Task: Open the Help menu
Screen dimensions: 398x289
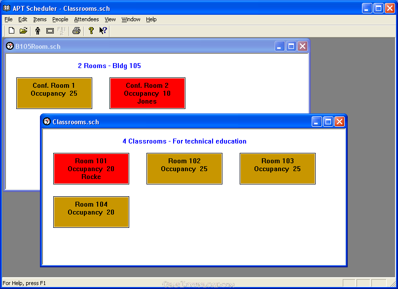Action: tap(151, 19)
